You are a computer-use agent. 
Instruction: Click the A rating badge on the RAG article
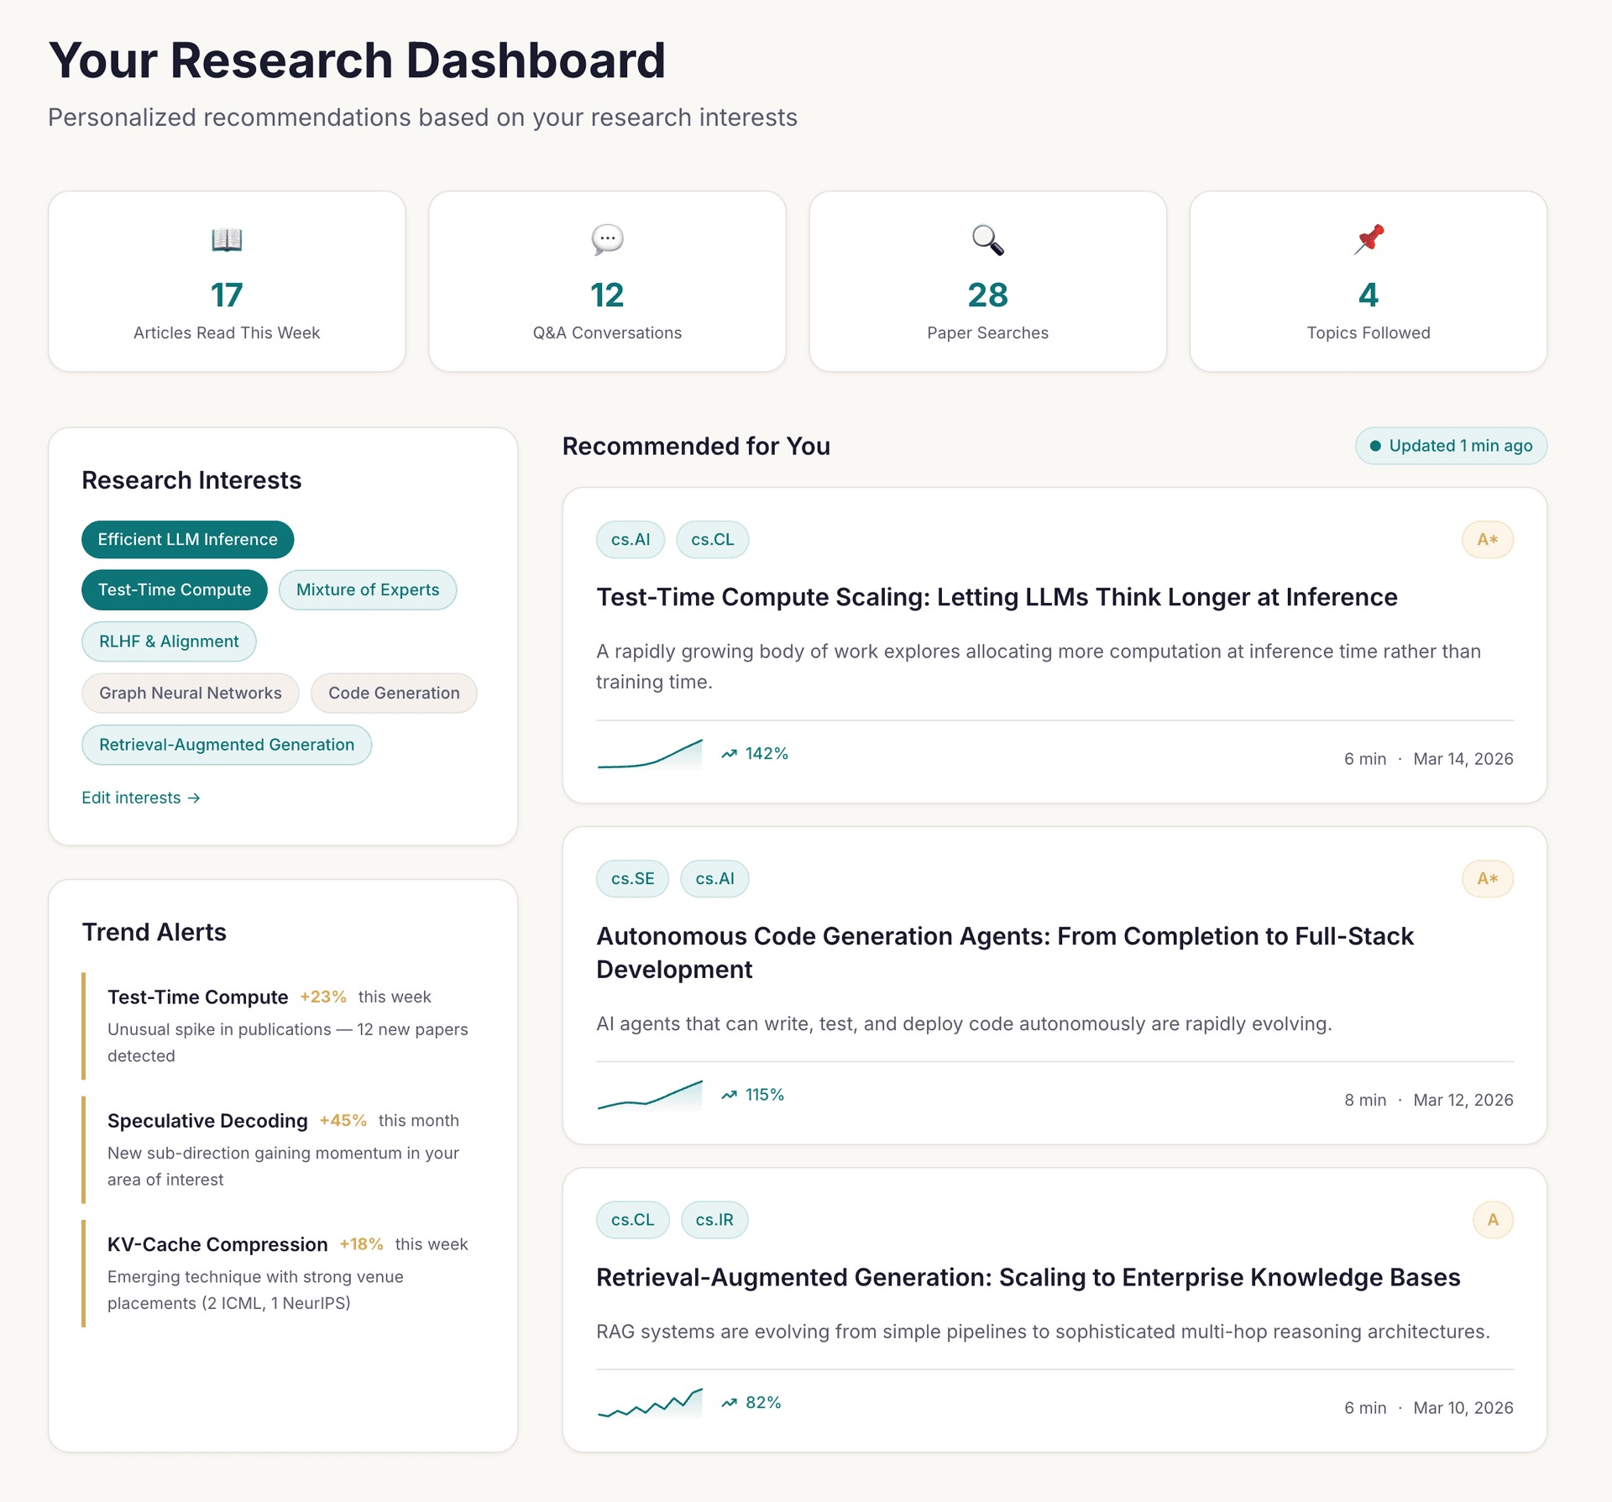coord(1492,1219)
